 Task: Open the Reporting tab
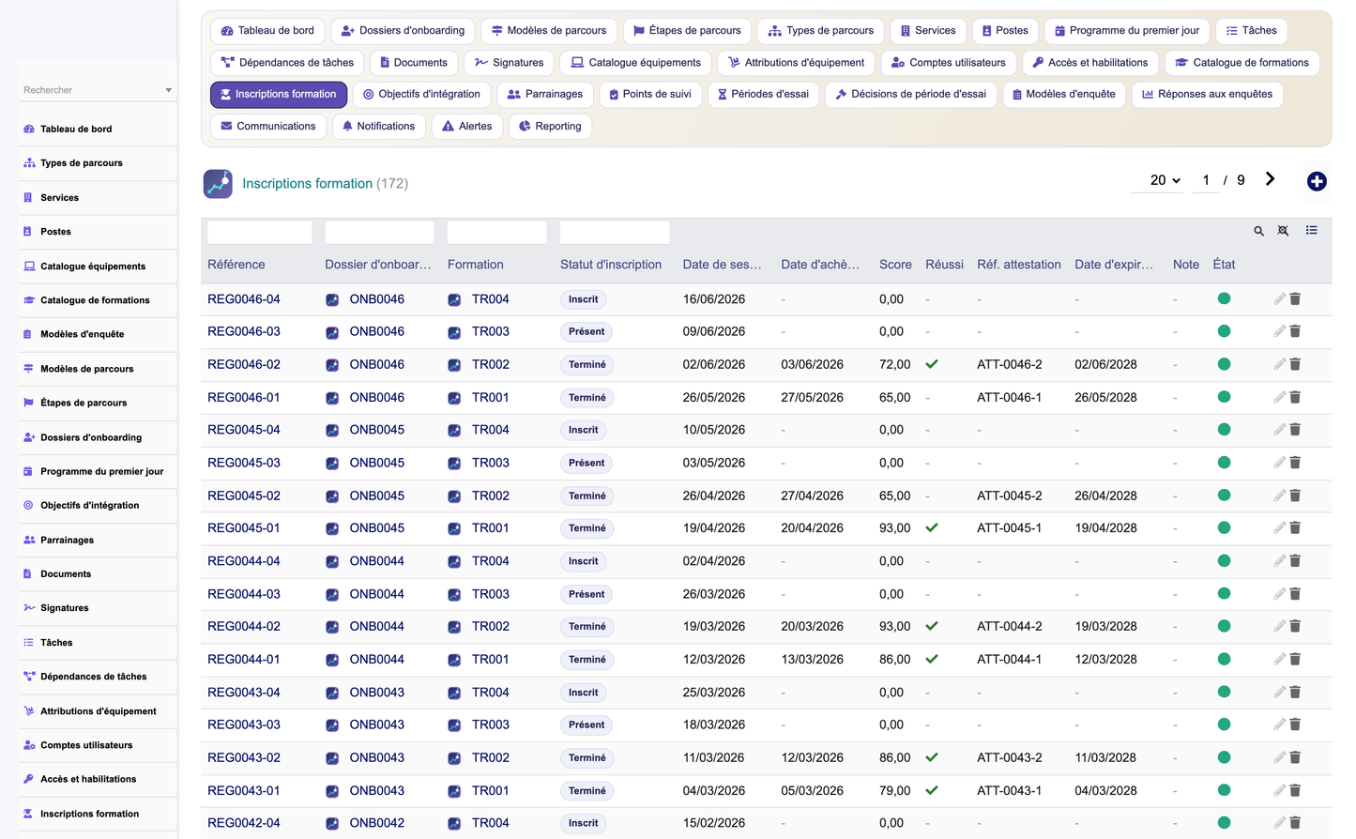pyautogui.click(x=550, y=126)
